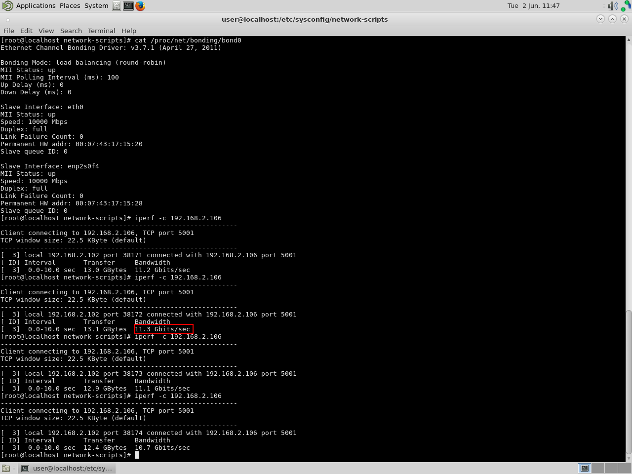Open the terminal File menu
Viewport: 632px width, 474px height.
pyautogui.click(x=9, y=31)
